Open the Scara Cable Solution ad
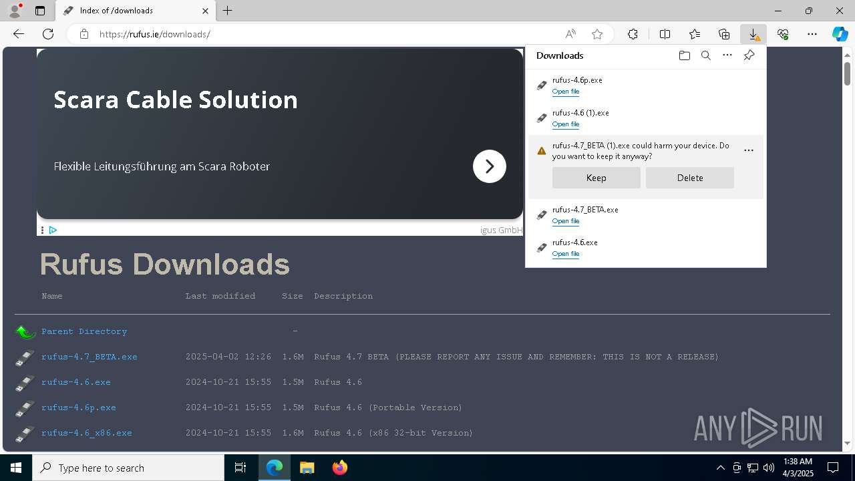 tap(176, 100)
